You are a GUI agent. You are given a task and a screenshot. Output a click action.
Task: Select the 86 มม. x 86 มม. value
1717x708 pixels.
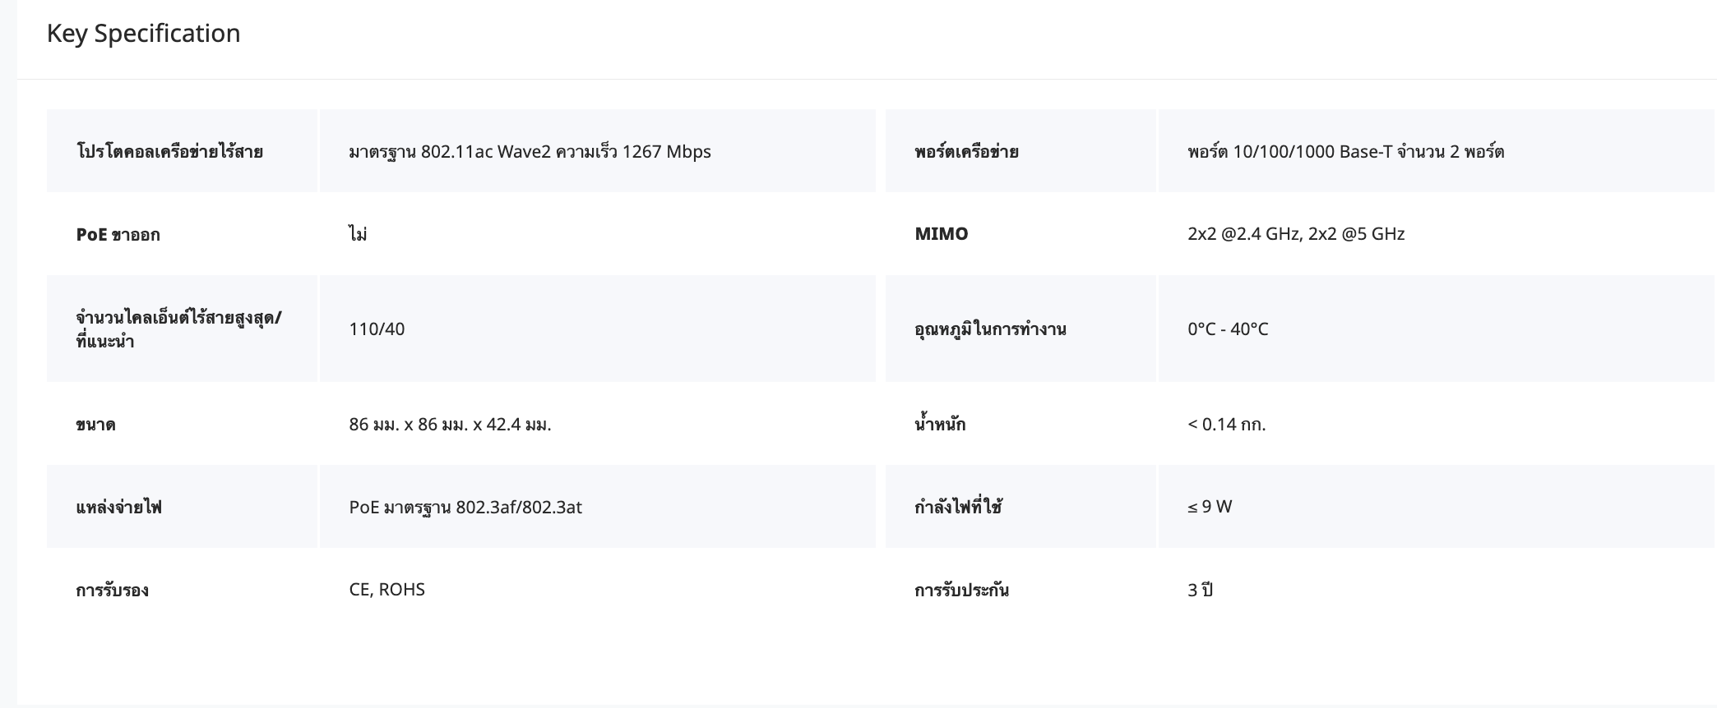pos(450,425)
